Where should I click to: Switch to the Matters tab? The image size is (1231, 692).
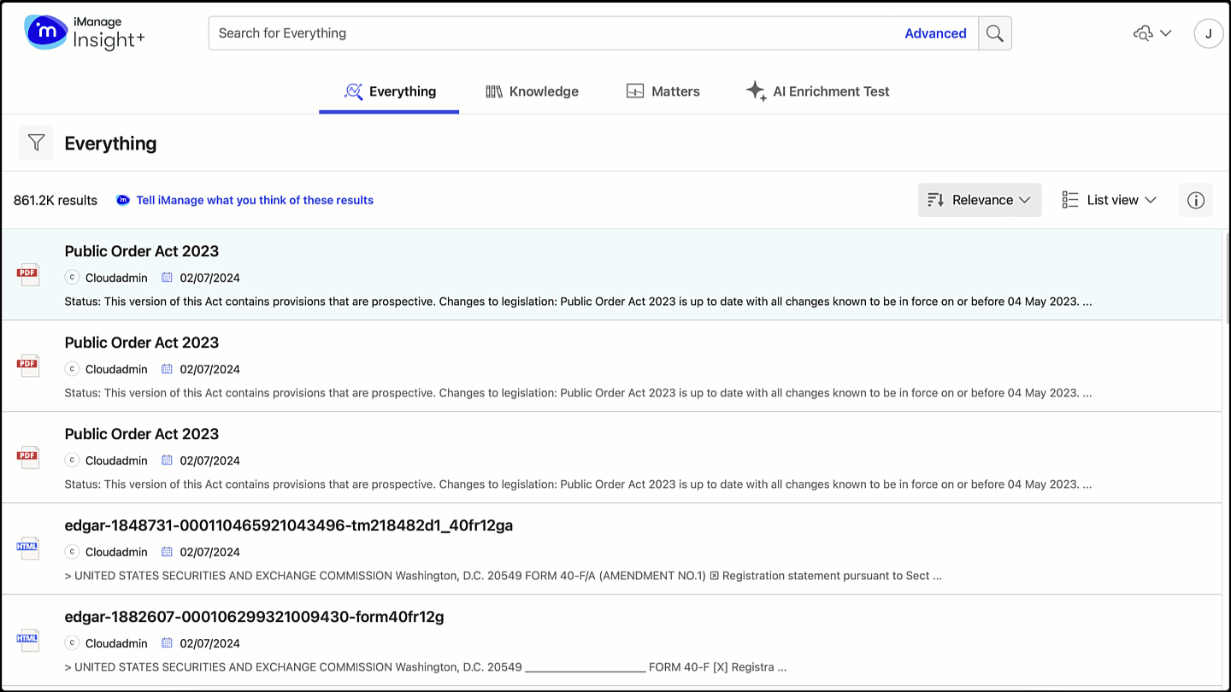point(663,91)
